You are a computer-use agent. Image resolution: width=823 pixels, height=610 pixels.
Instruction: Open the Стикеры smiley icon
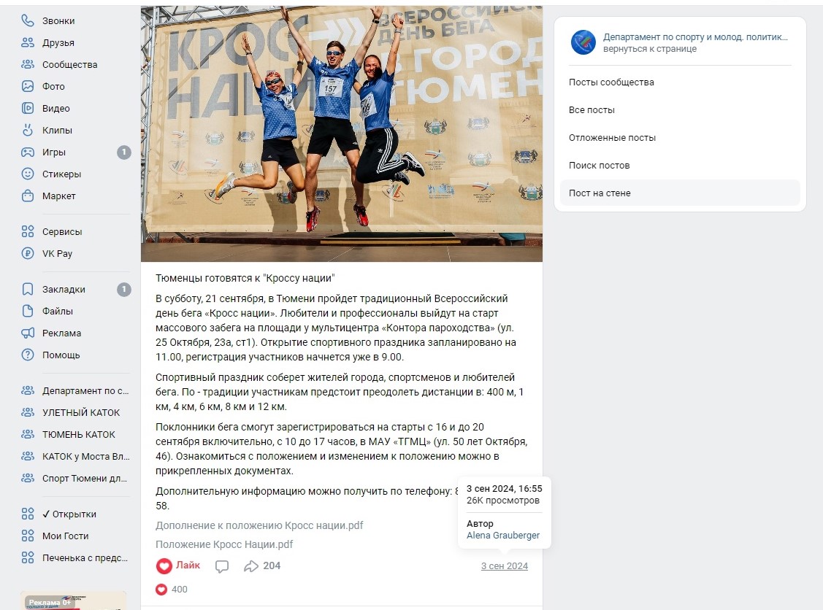click(x=27, y=174)
